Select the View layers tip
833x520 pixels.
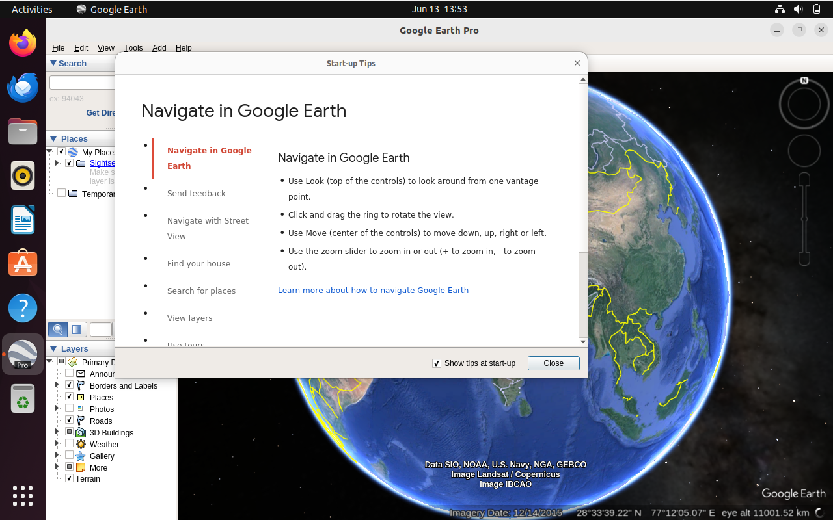pyautogui.click(x=189, y=318)
